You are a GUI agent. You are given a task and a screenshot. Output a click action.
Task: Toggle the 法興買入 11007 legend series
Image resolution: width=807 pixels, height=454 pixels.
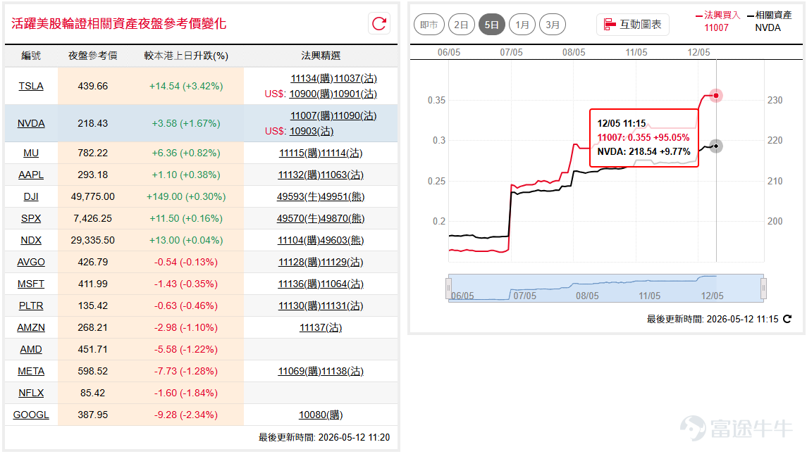[x=717, y=21]
